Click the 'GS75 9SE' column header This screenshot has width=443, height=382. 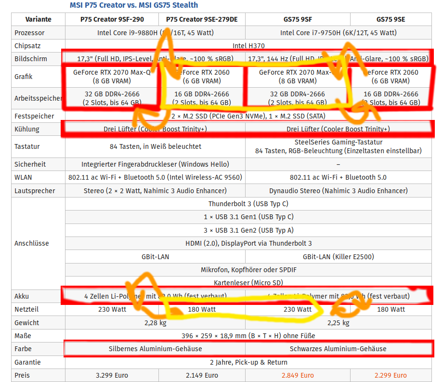(x=391, y=19)
